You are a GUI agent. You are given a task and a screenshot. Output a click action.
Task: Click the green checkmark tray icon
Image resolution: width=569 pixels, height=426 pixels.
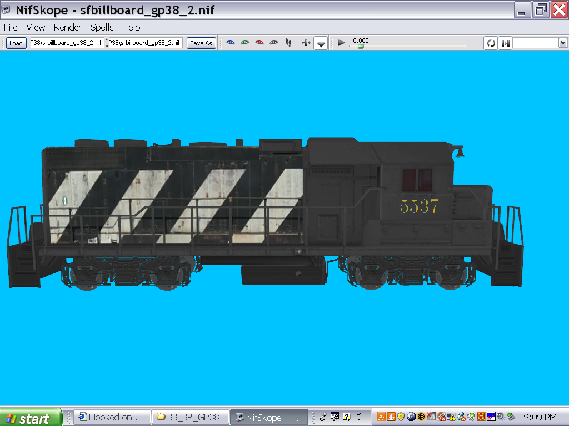(x=471, y=417)
